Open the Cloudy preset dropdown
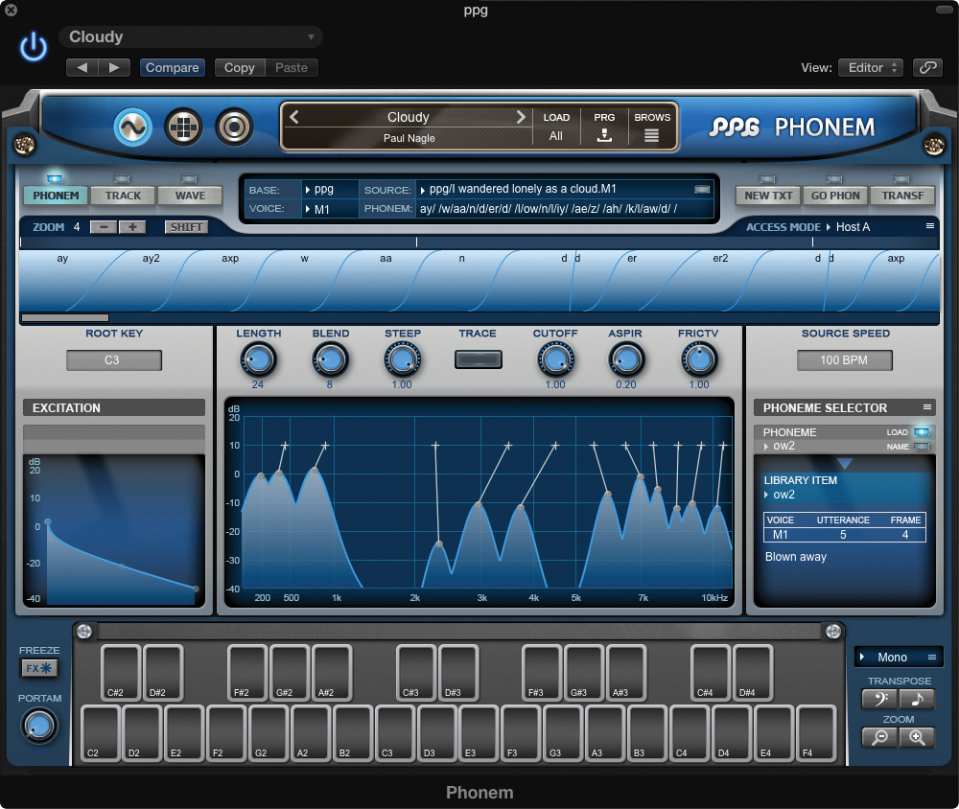Viewport: 959px width, 809px height. [191, 37]
